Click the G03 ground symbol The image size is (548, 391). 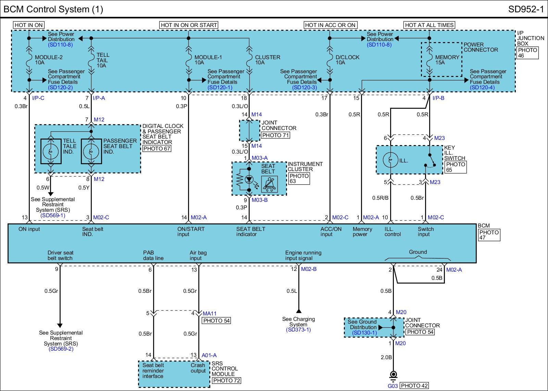tap(393, 375)
